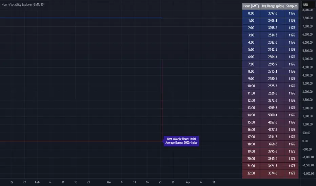Image resolution: width=316 pixels, height=186 pixels.
Task: Click the orange zero baseline line
Action: click(81, 141)
